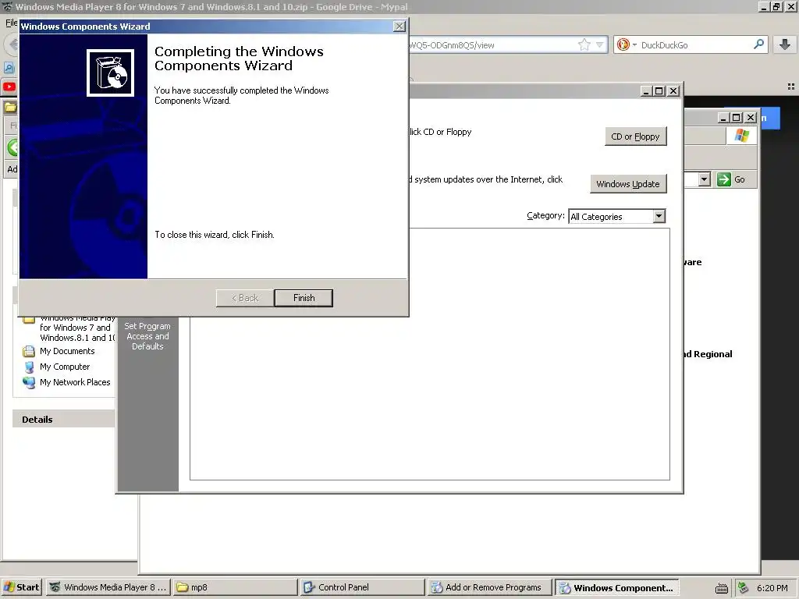799x599 pixels.
Task: Click the My Computer icon
Action: click(x=29, y=367)
